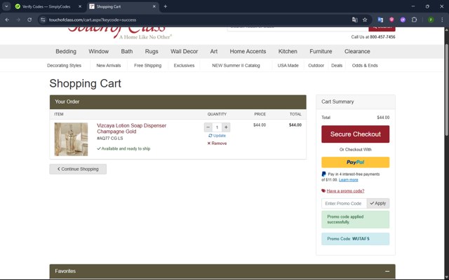Click the quantity input field
Viewport: 449px width, 280px height.
217,127
